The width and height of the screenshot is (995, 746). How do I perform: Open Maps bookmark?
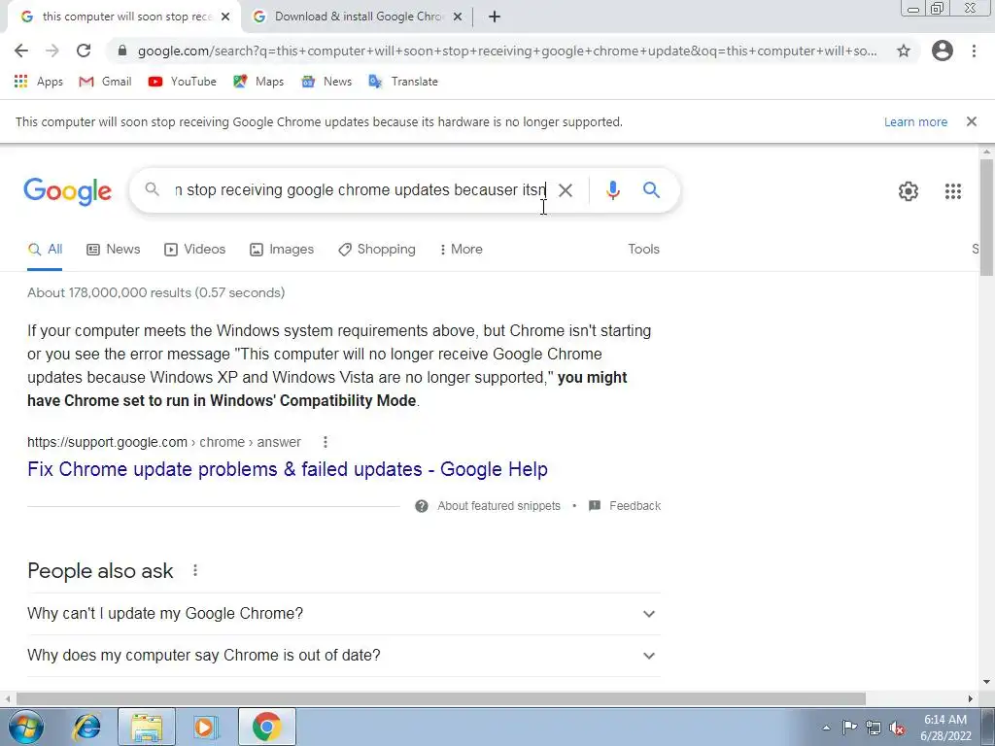pos(258,82)
